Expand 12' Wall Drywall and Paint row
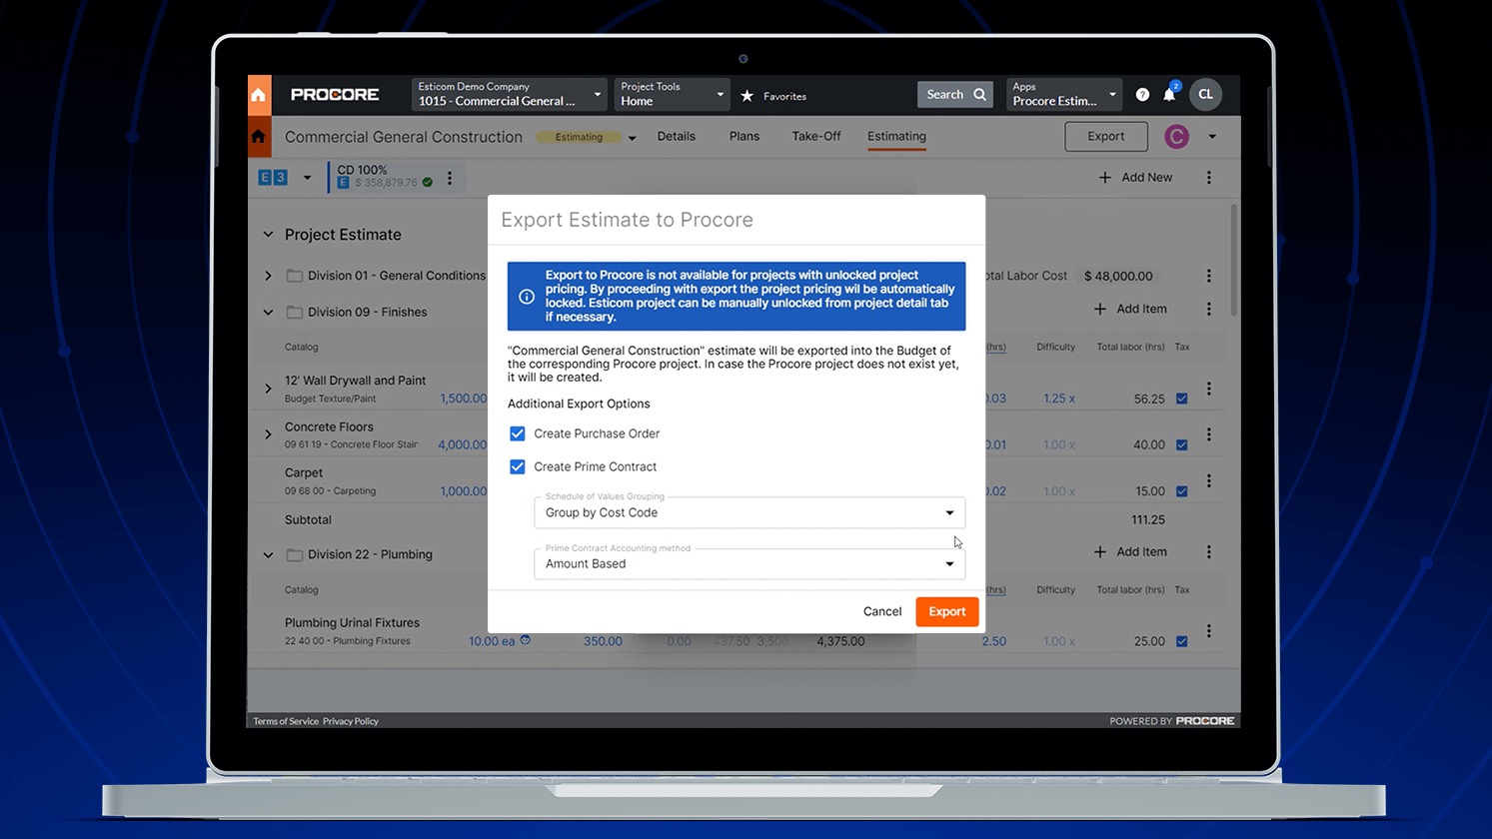The width and height of the screenshot is (1492, 839). coord(268,389)
